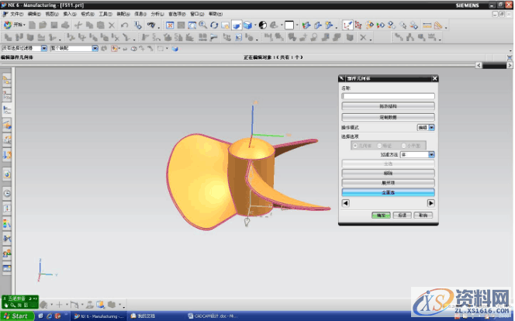Click the highlighted blue reselect-all button
The width and height of the screenshot is (515, 321).
[x=387, y=192]
